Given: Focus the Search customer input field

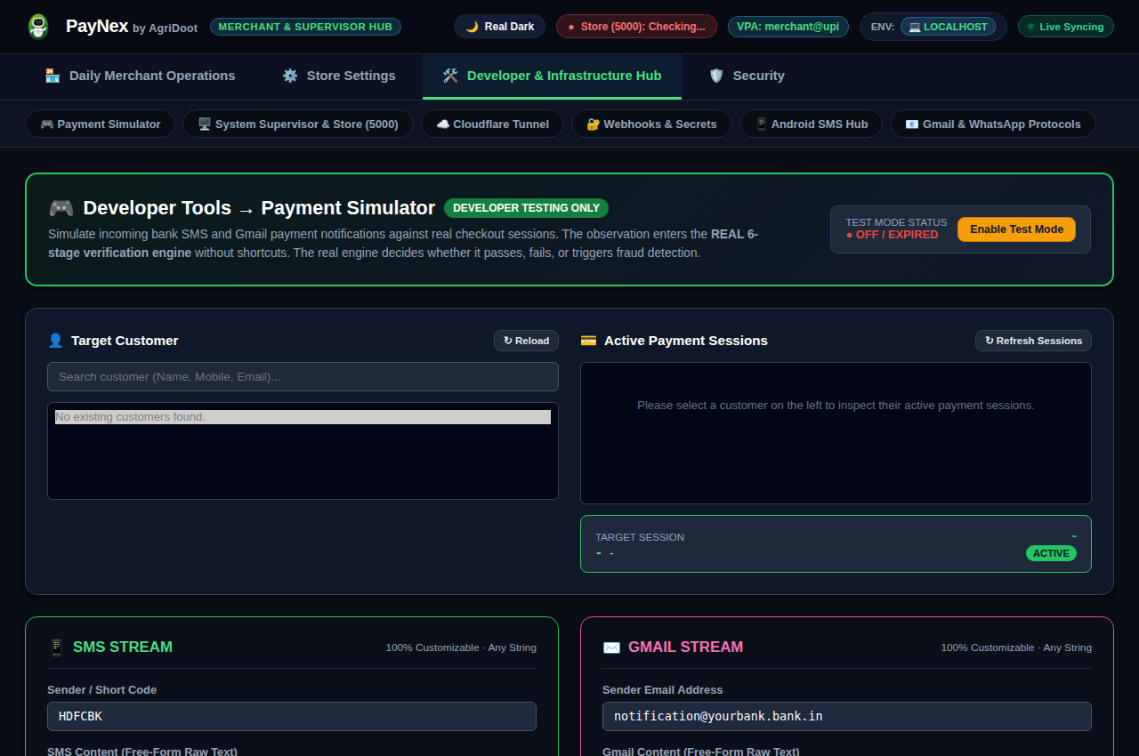Looking at the screenshot, I should click(x=303, y=376).
